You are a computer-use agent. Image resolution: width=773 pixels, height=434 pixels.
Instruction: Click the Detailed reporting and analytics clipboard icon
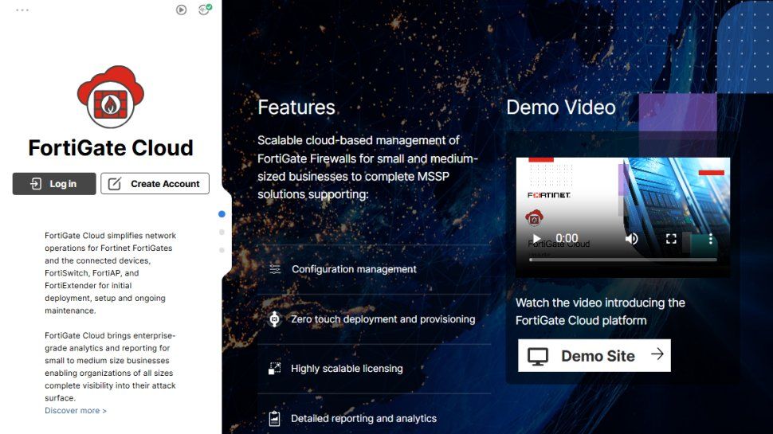click(x=275, y=418)
